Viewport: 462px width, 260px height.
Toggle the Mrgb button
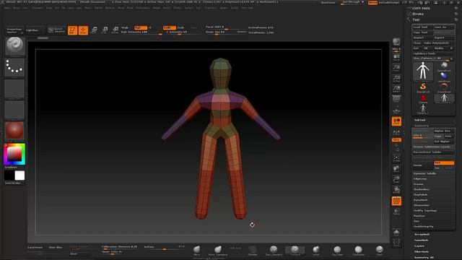(125, 27)
